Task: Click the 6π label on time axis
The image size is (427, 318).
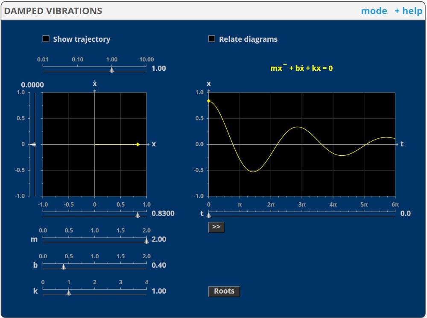Action: tap(395, 204)
